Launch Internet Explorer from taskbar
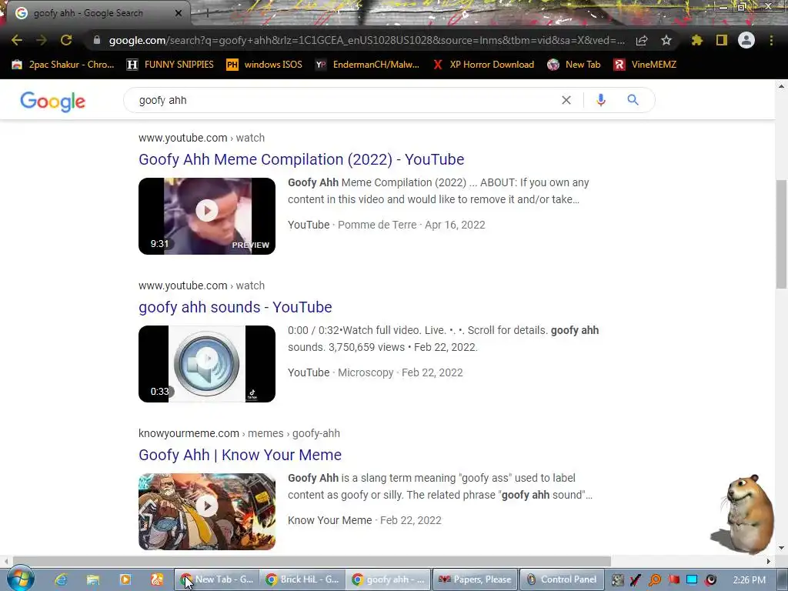 (x=61, y=579)
